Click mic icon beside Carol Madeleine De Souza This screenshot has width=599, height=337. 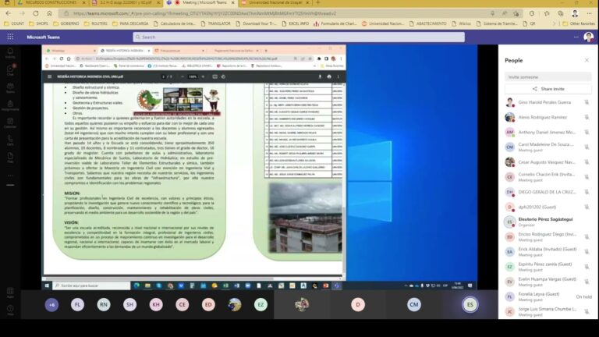[587, 147]
